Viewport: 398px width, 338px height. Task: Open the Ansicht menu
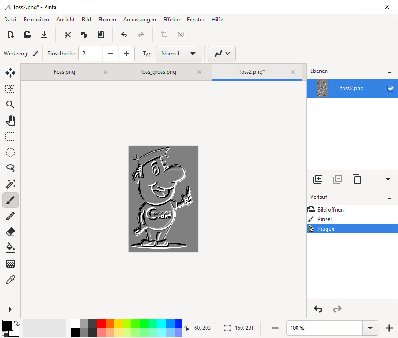tap(65, 20)
